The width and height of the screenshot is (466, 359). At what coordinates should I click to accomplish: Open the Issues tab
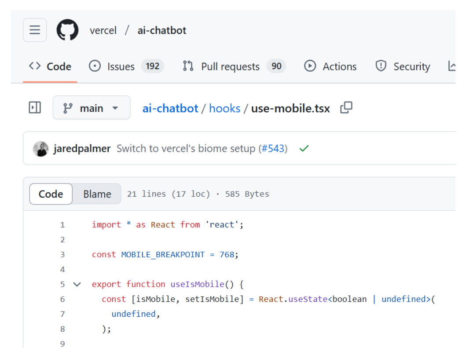pyautogui.click(x=126, y=66)
